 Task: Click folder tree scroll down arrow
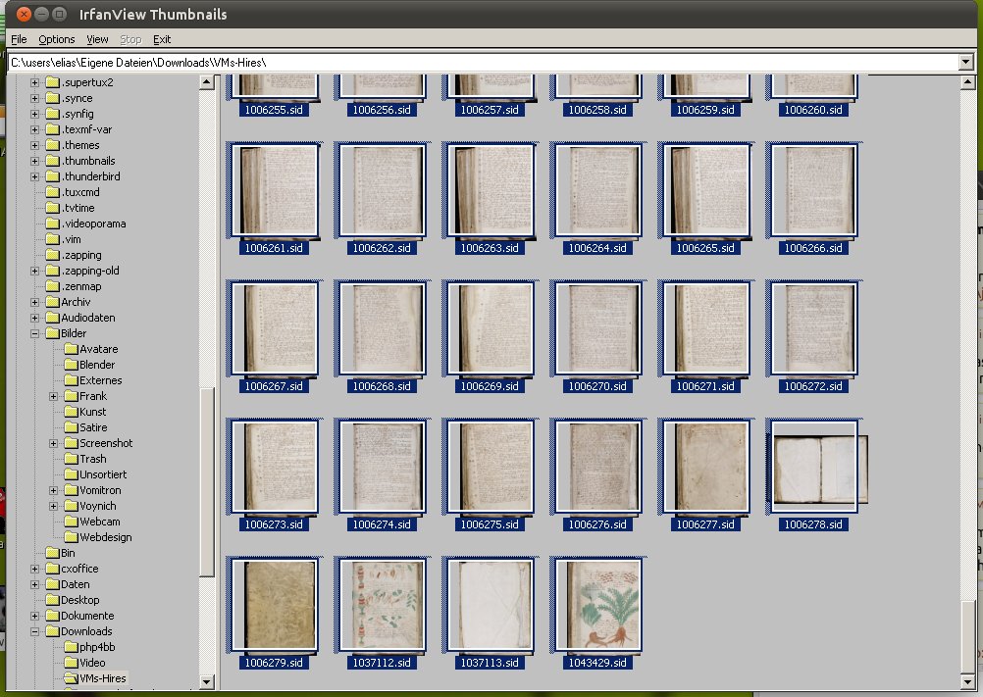(x=207, y=682)
